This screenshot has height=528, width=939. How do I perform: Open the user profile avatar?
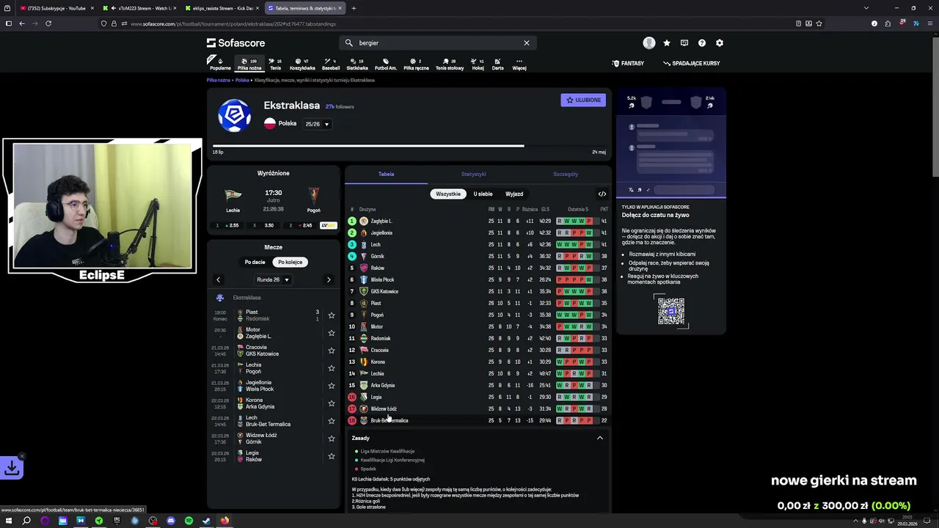tap(649, 43)
